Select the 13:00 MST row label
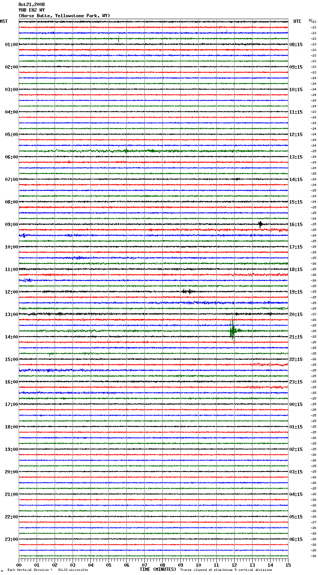318x575 pixels. (12, 314)
